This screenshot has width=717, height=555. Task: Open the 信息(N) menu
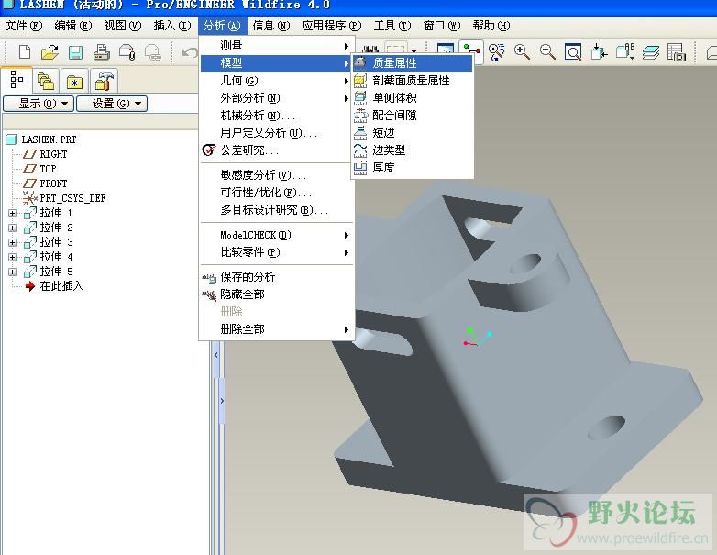coord(271,26)
